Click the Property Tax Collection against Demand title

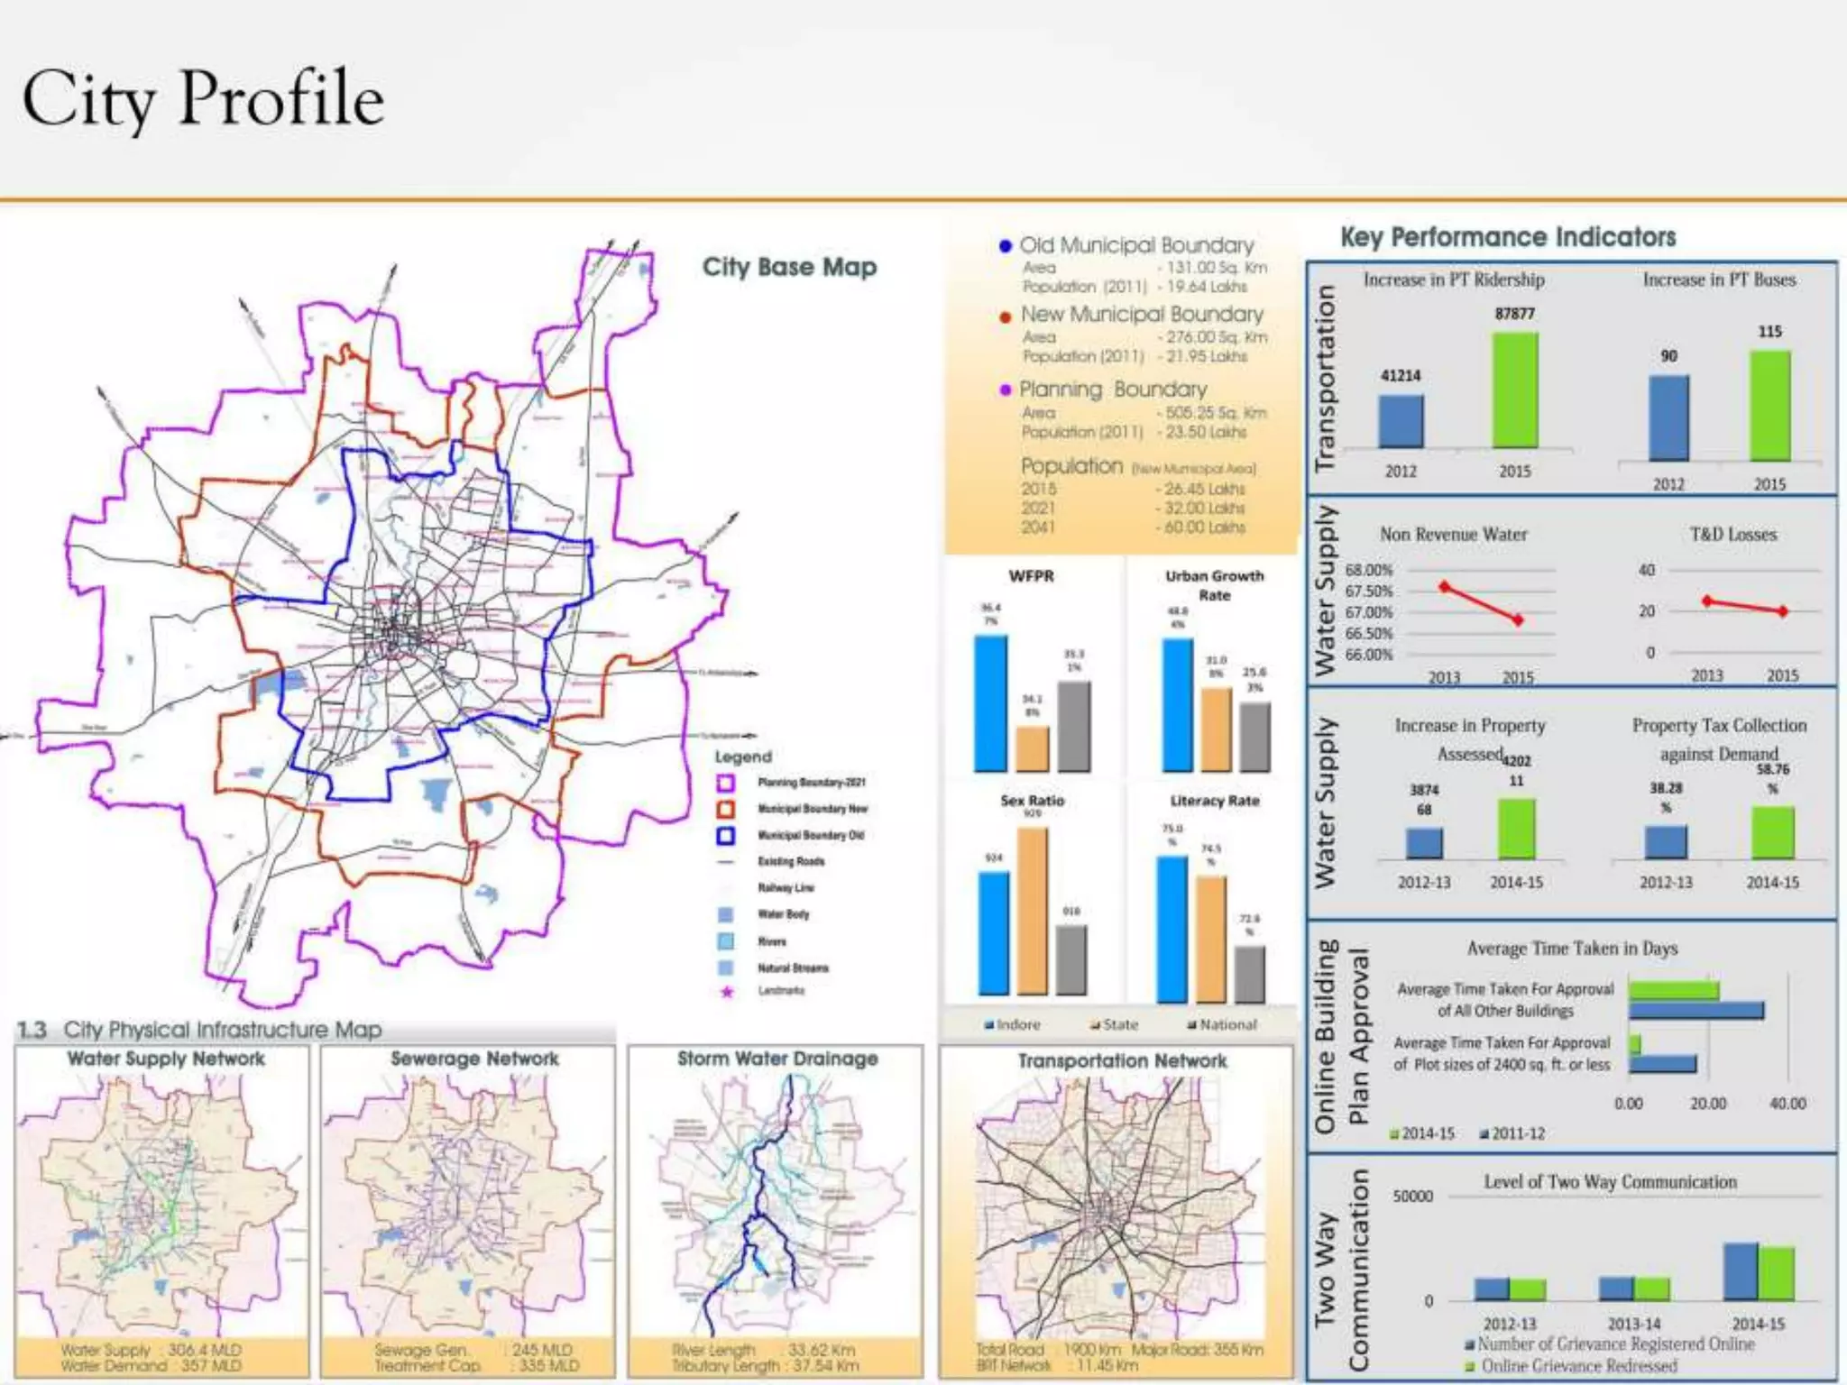(x=1719, y=738)
